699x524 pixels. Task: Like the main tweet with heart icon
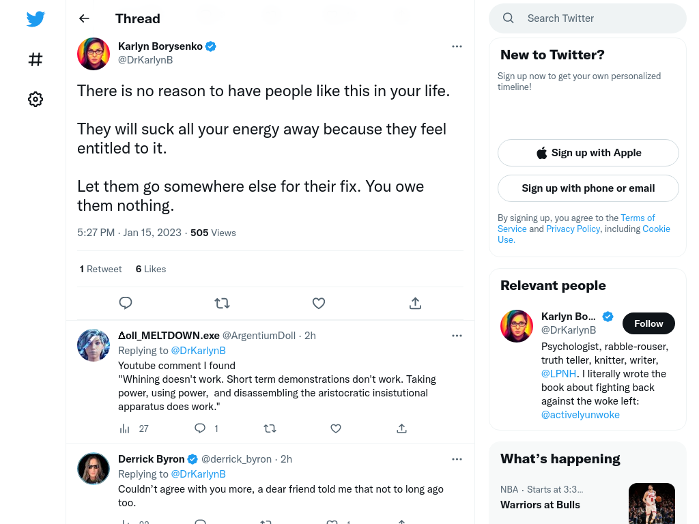(x=318, y=304)
